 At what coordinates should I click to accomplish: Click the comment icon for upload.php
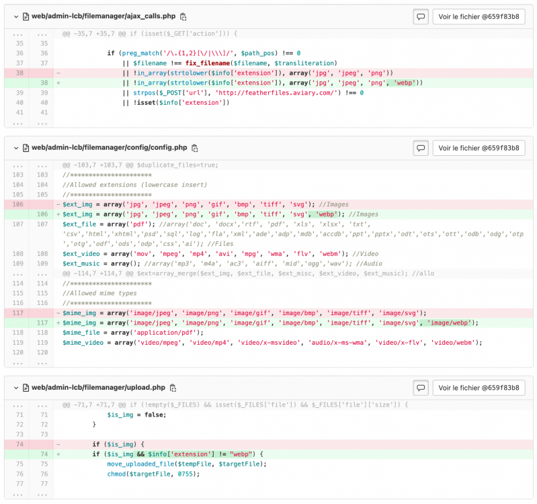click(421, 388)
